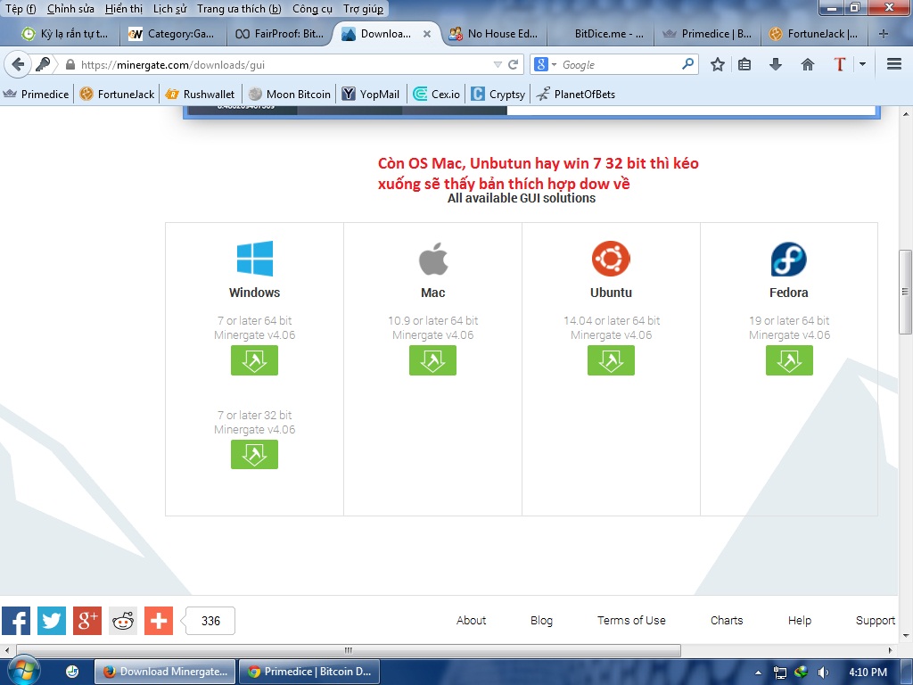Switch to Primedice Chrome taskbar window
Screen dimensions: 913x685
(x=309, y=672)
